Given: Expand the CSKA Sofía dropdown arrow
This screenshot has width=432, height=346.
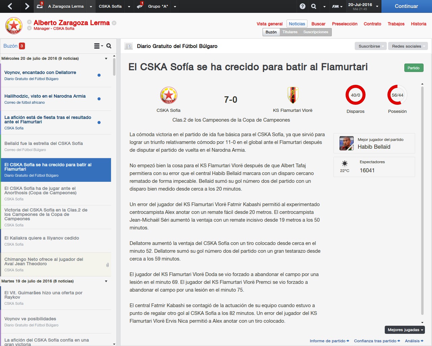Looking at the screenshot, I should 129,6.
